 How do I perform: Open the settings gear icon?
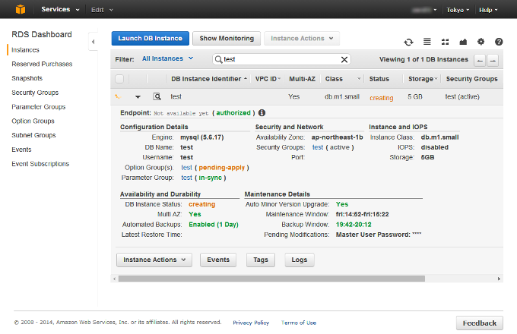(481, 42)
